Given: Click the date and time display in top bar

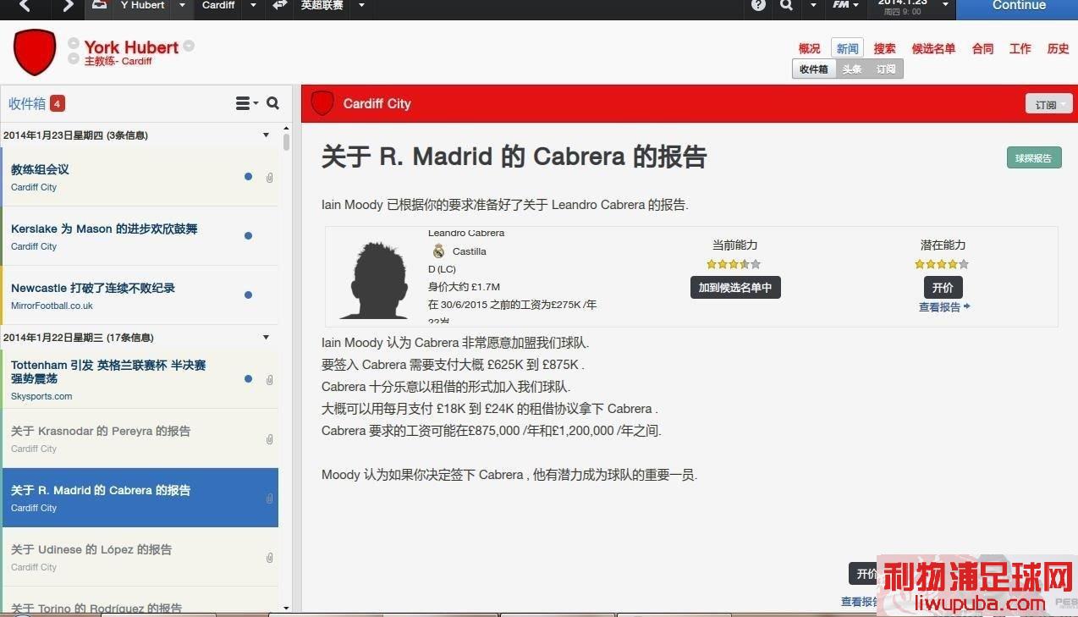Looking at the screenshot, I should click(x=903, y=7).
